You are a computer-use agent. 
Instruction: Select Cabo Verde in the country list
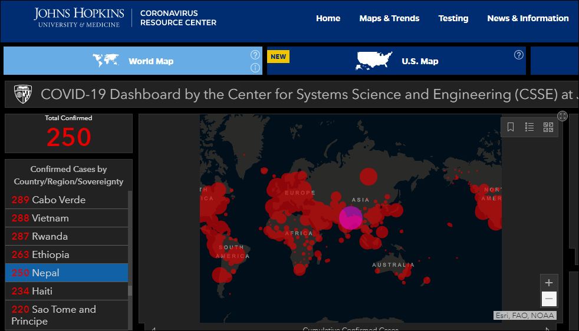point(67,200)
